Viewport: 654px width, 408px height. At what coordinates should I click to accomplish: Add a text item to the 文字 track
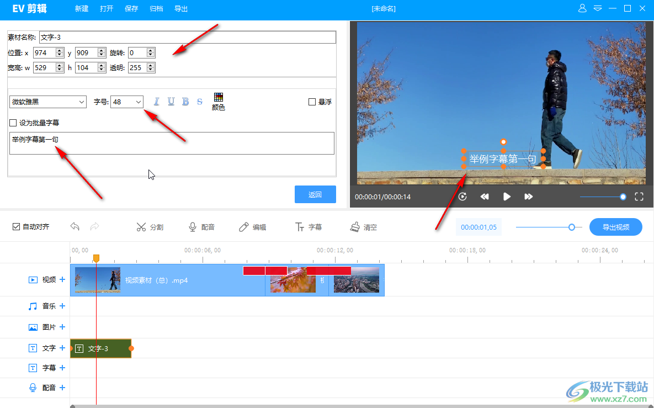62,347
